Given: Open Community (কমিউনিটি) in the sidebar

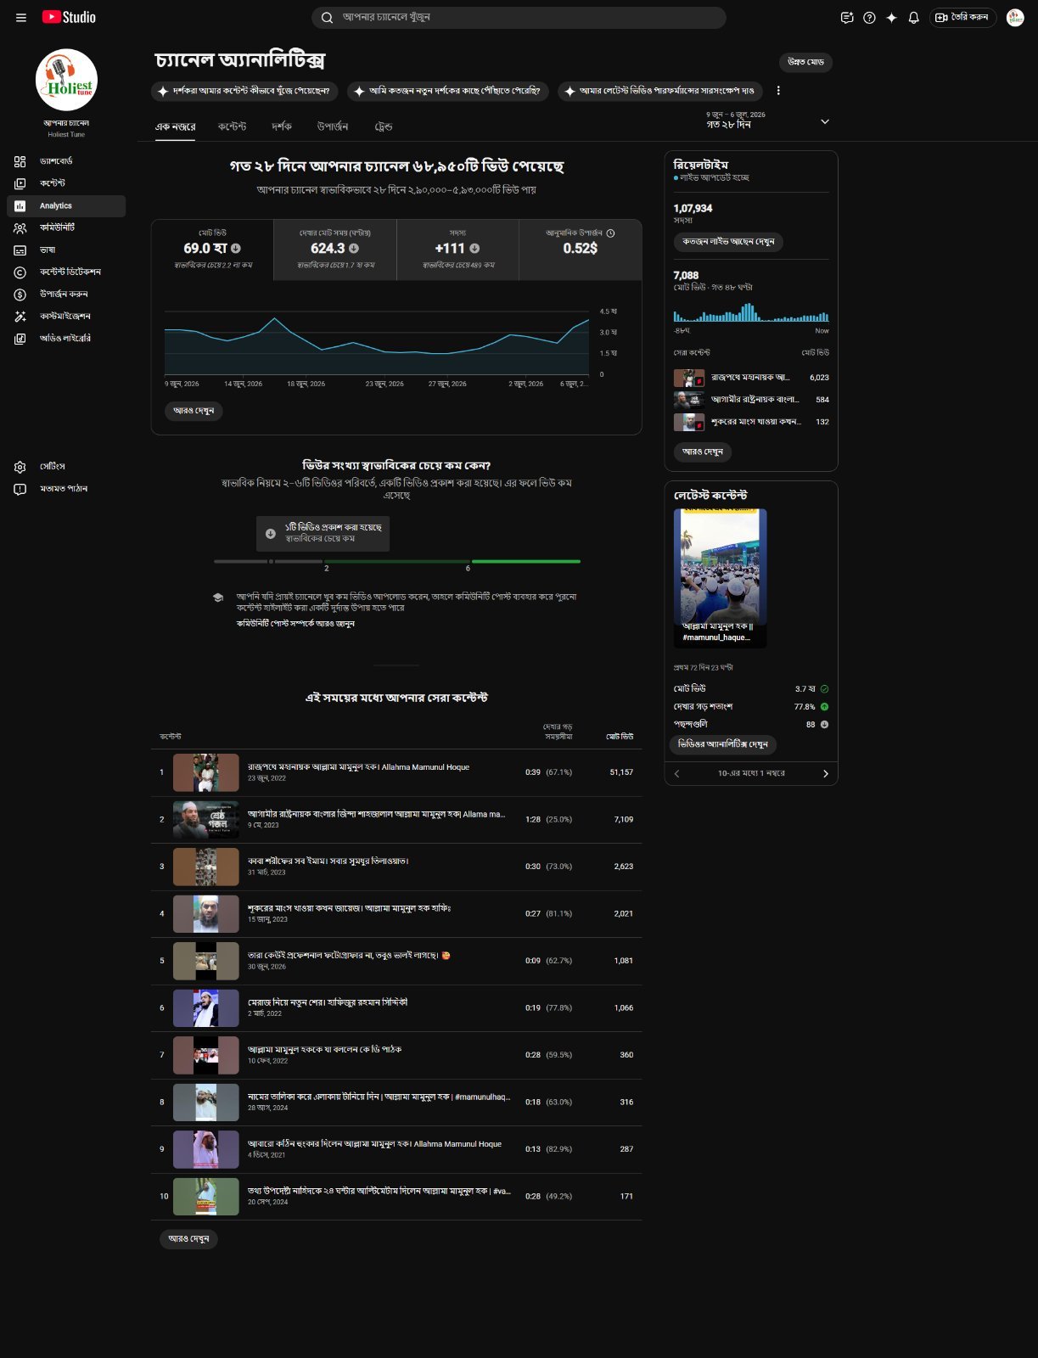Looking at the screenshot, I should pyautogui.click(x=66, y=227).
